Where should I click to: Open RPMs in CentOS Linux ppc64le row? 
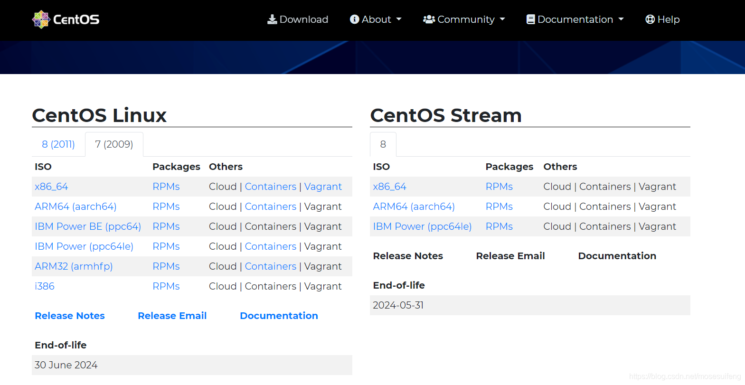click(x=166, y=246)
